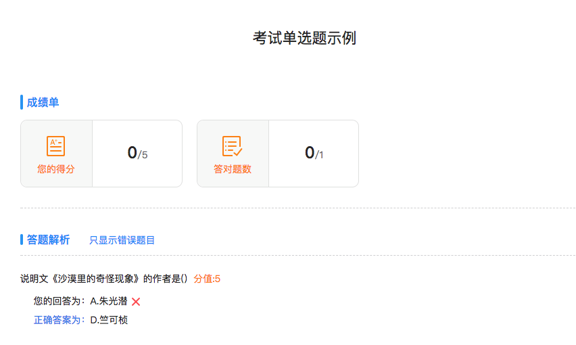Click the blue bar beside 答题解析
This screenshot has height=345, width=576.
[x=22, y=239]
